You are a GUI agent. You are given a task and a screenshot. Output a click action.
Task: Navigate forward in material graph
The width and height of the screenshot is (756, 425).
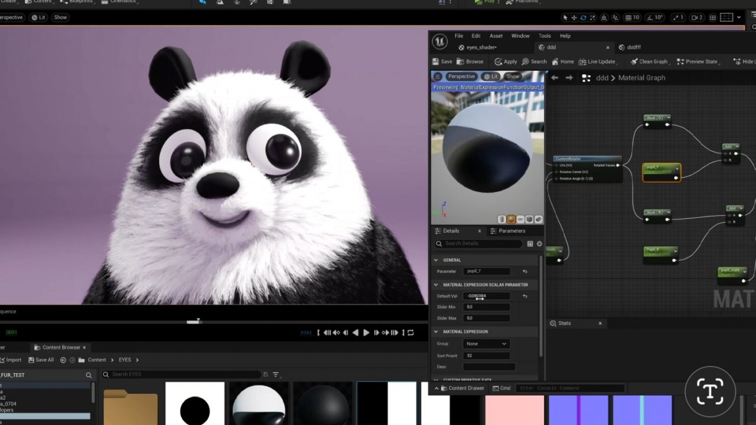click(x=569, y=77)
